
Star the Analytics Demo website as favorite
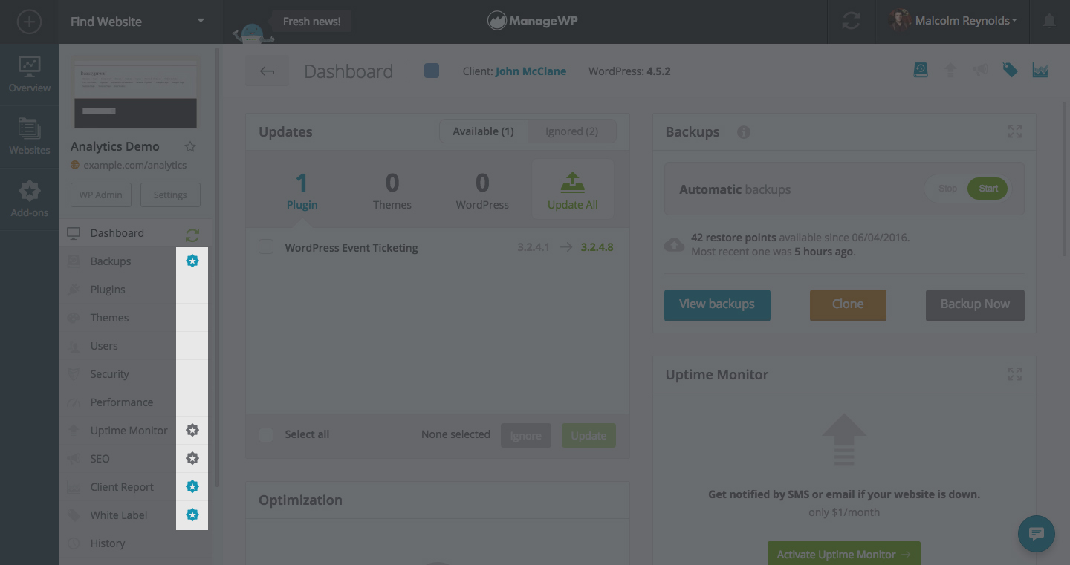[190, 146]
